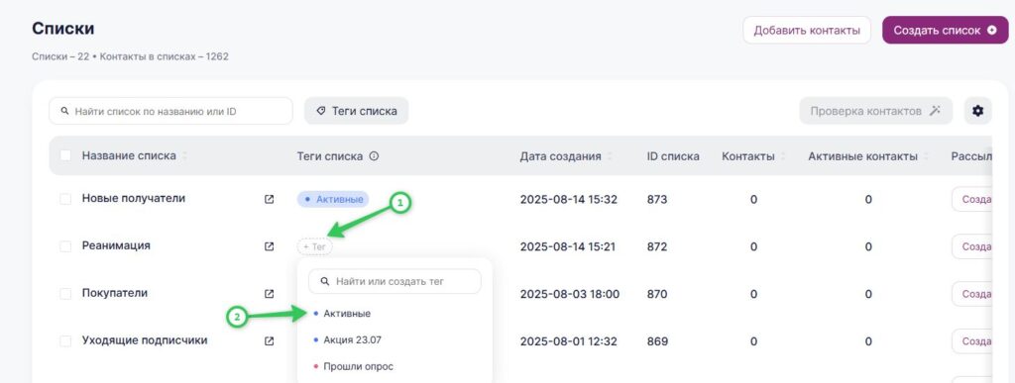Click the date 2025-08-01 12:32

pyautogui.click(x=568, y=341)
